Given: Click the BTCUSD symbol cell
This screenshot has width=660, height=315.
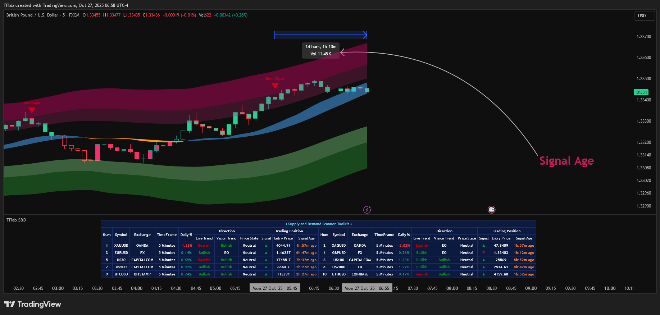Looking at the screenshot, I should 121,274.
